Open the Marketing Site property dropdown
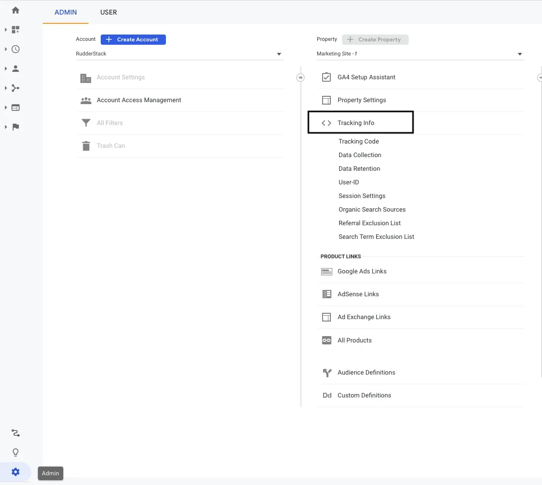The width and height of the screenshot is (542, 485). pyautogui.click(x=420, y=54)
